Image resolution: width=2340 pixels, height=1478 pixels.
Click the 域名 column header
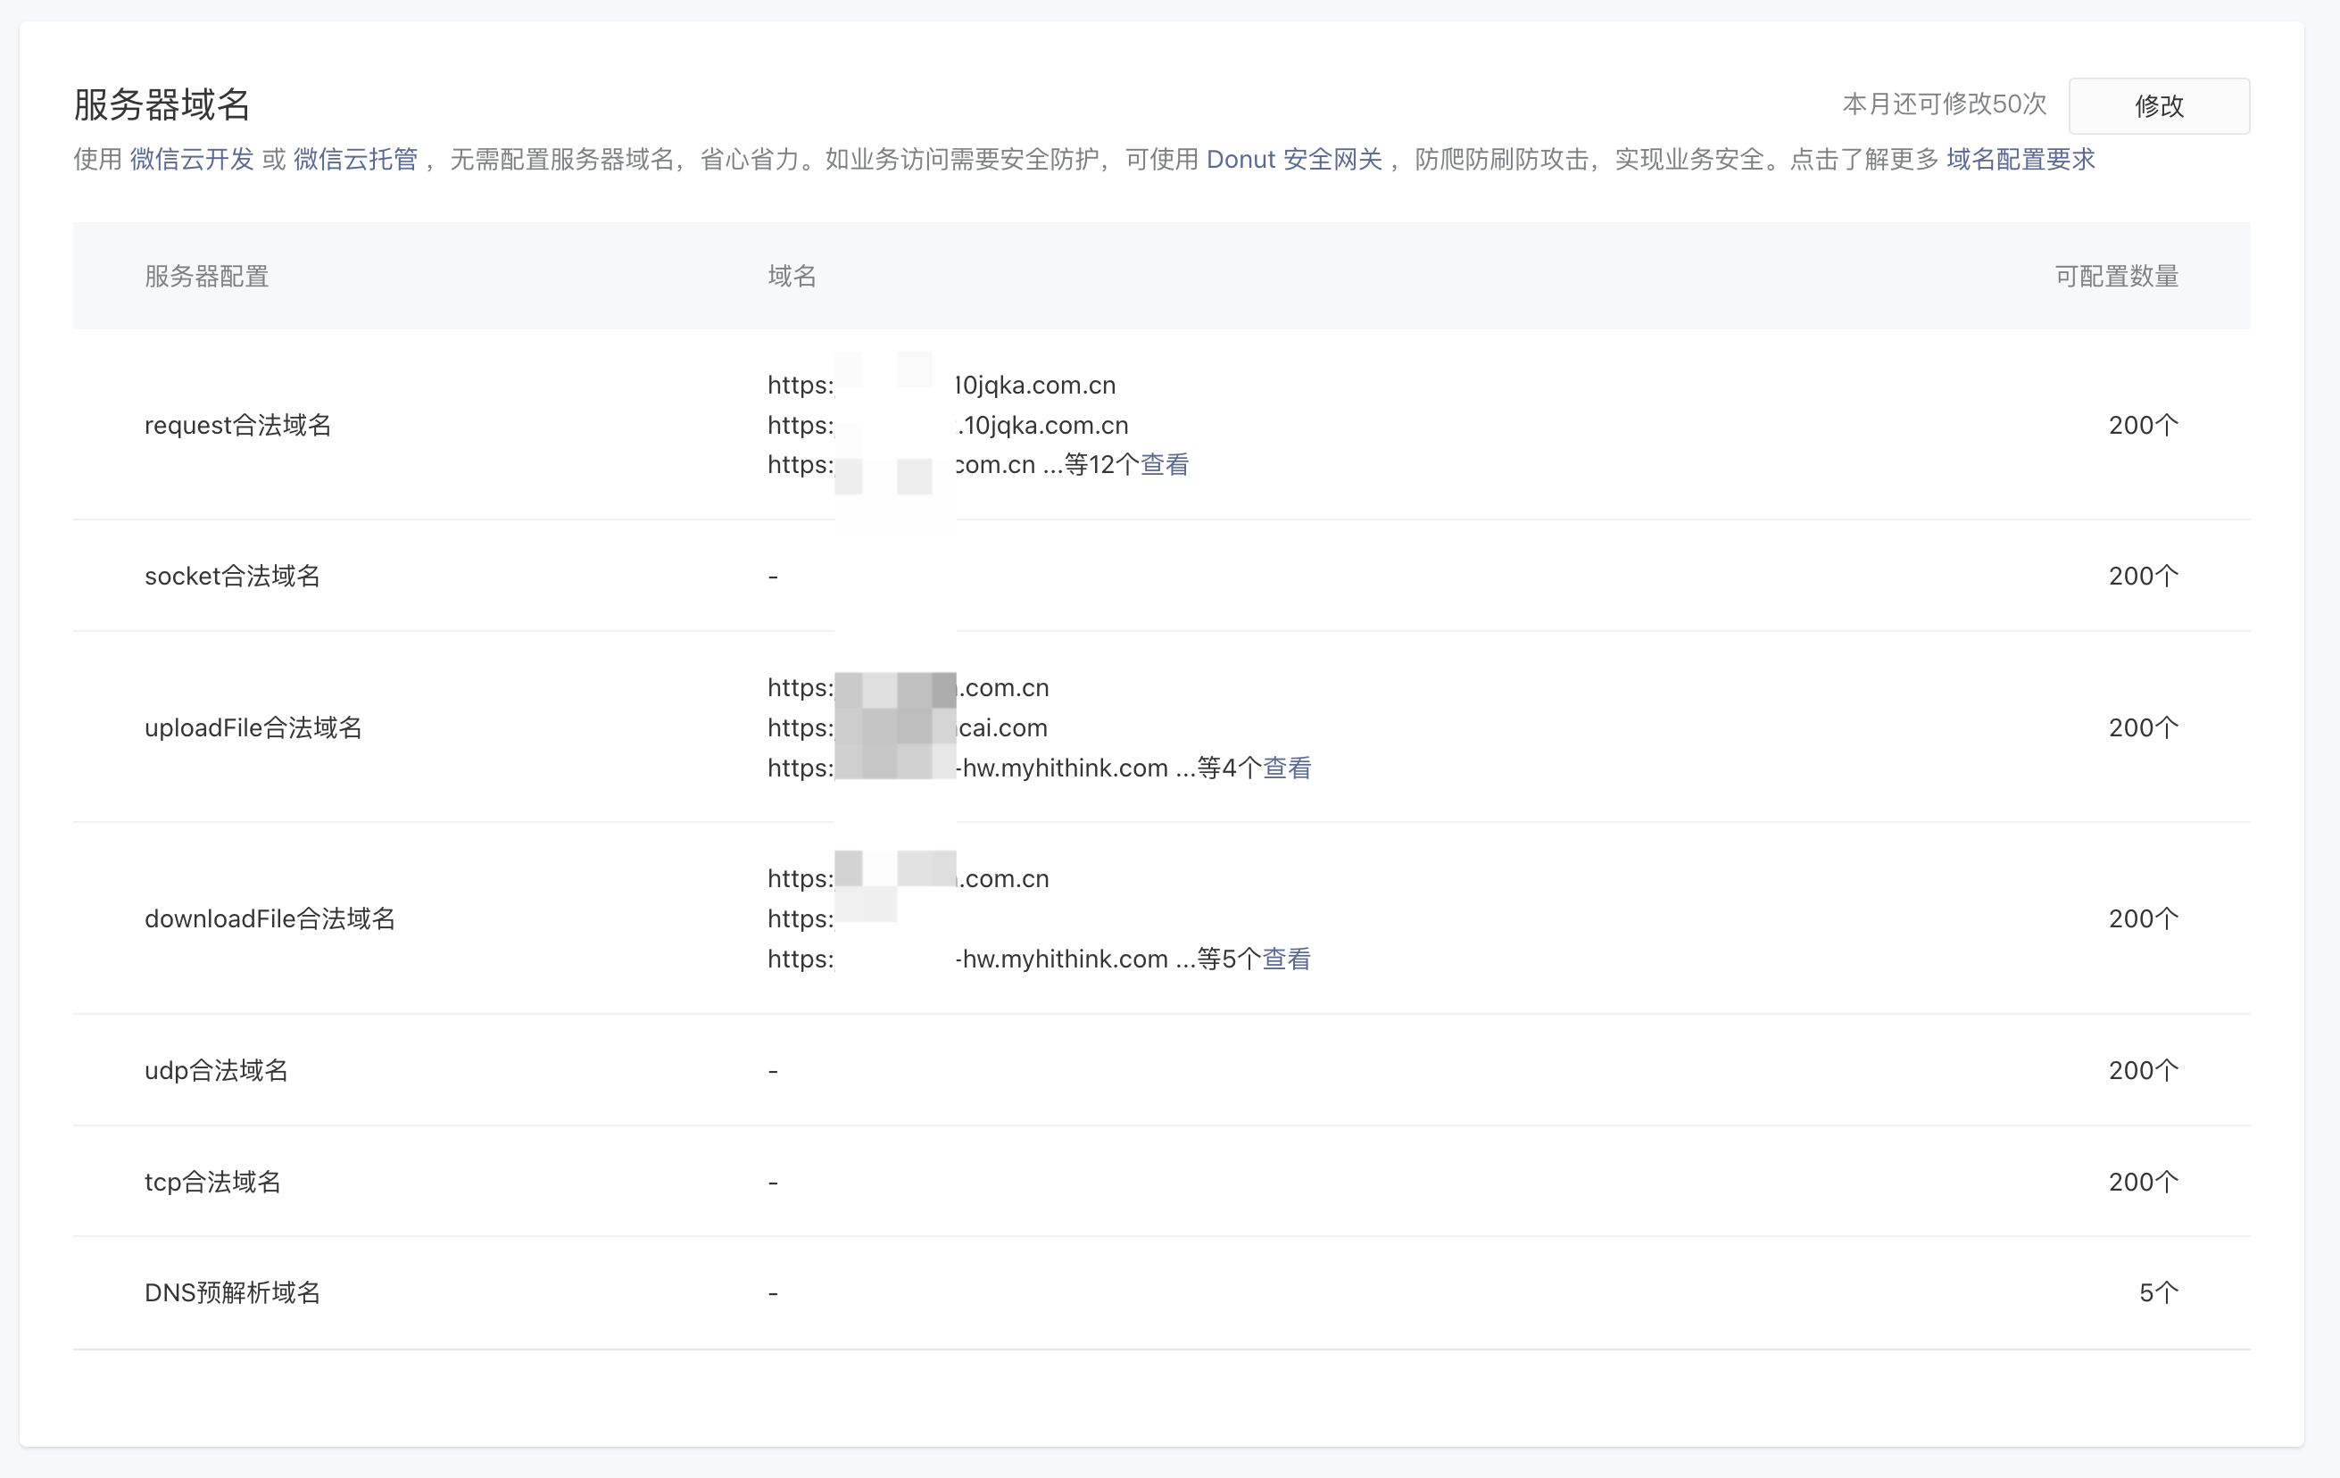(791, 277)
